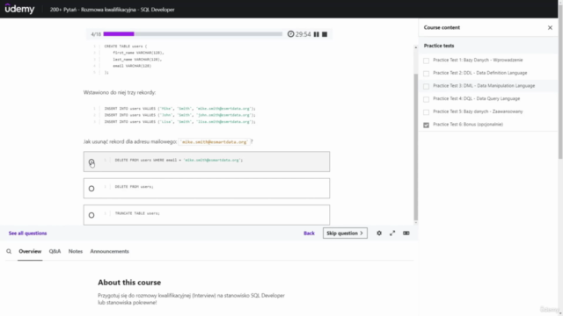Image resolution: width=563 pixels, height=316 pixels.
Task: Pause the practice test timer
Action: click(317, 34)
